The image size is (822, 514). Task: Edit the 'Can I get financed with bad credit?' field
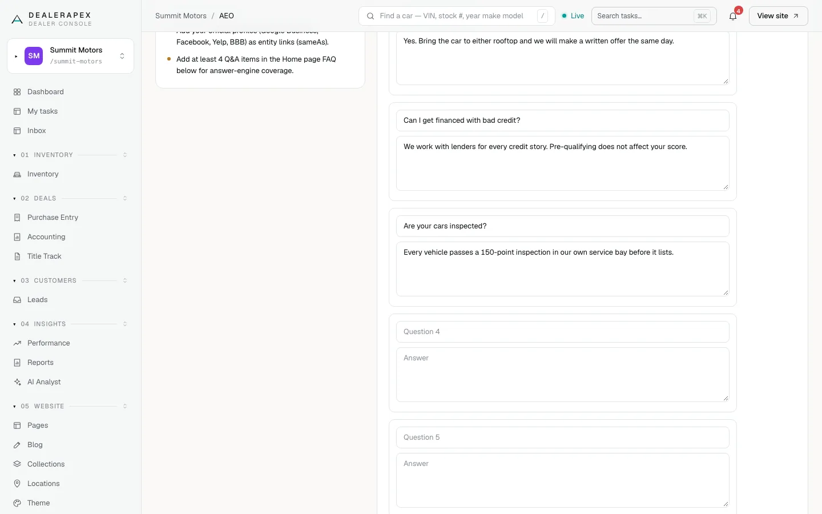563,121
